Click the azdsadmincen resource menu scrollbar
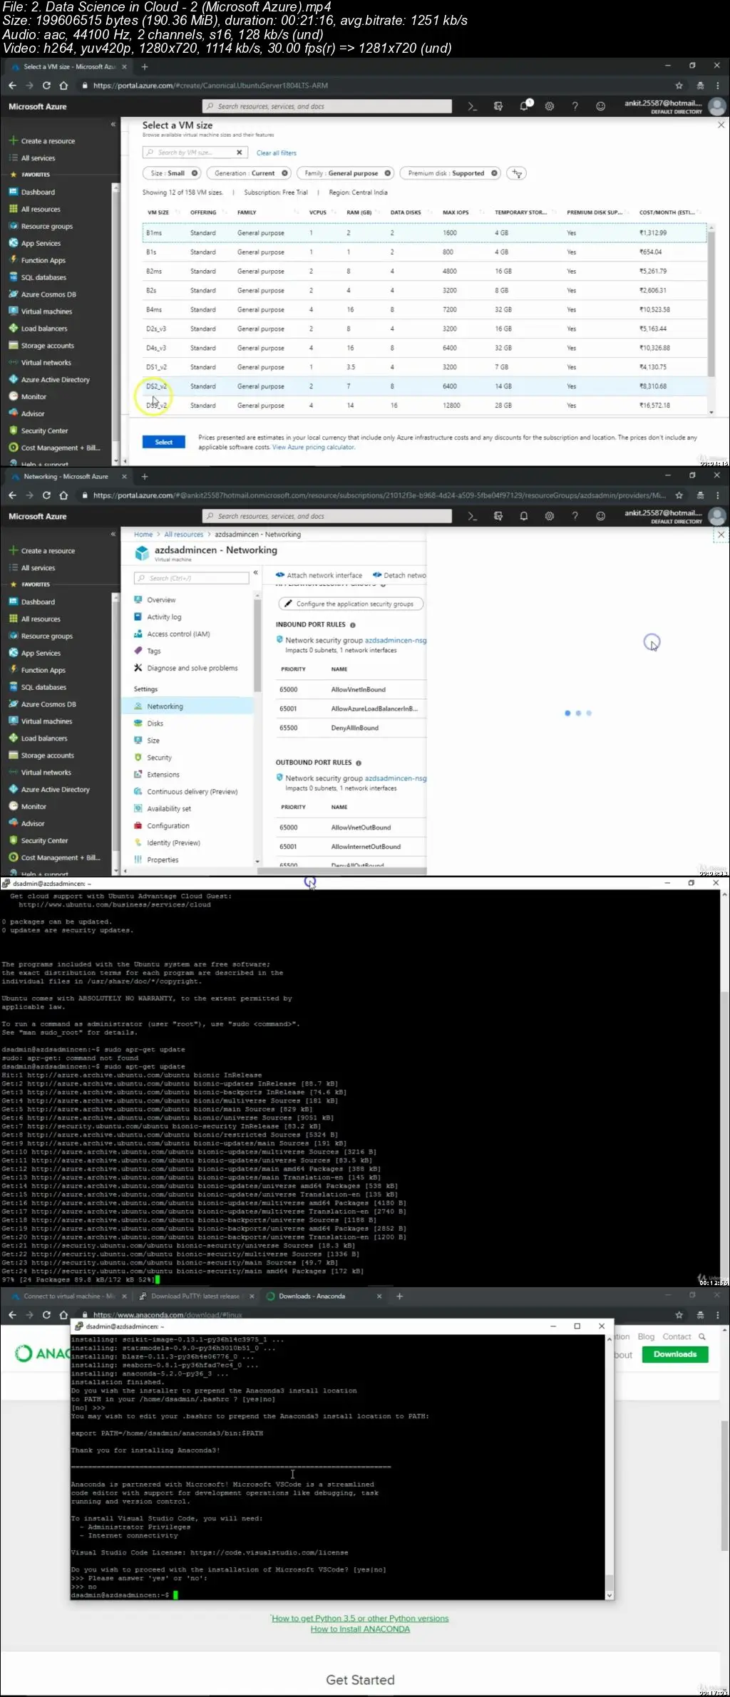The image size is (730, 1697). pos(257,645)
